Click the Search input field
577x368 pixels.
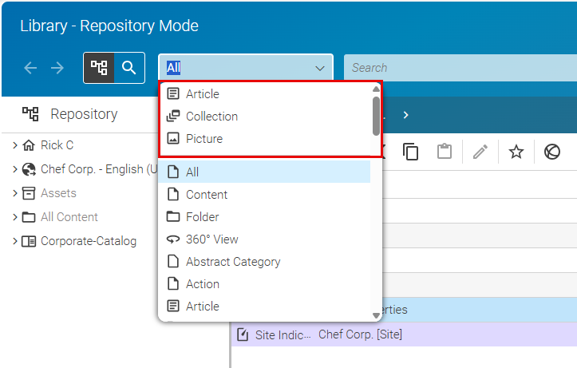(460, 68)
